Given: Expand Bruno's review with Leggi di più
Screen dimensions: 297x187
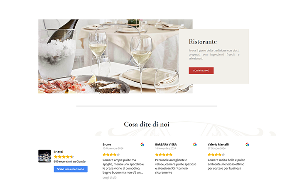Looking at the screenshot, I should point(110,178).
